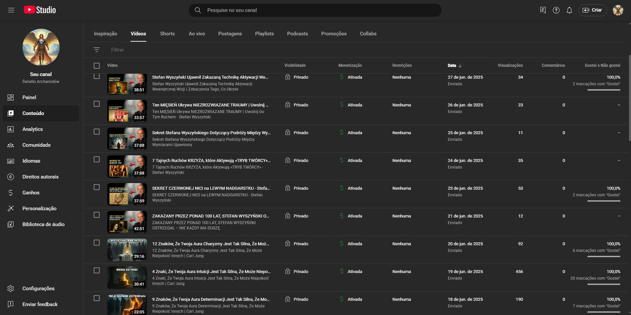Switch to the Playlists tab
The image size is (631, 315).
[x=264, y=34]
